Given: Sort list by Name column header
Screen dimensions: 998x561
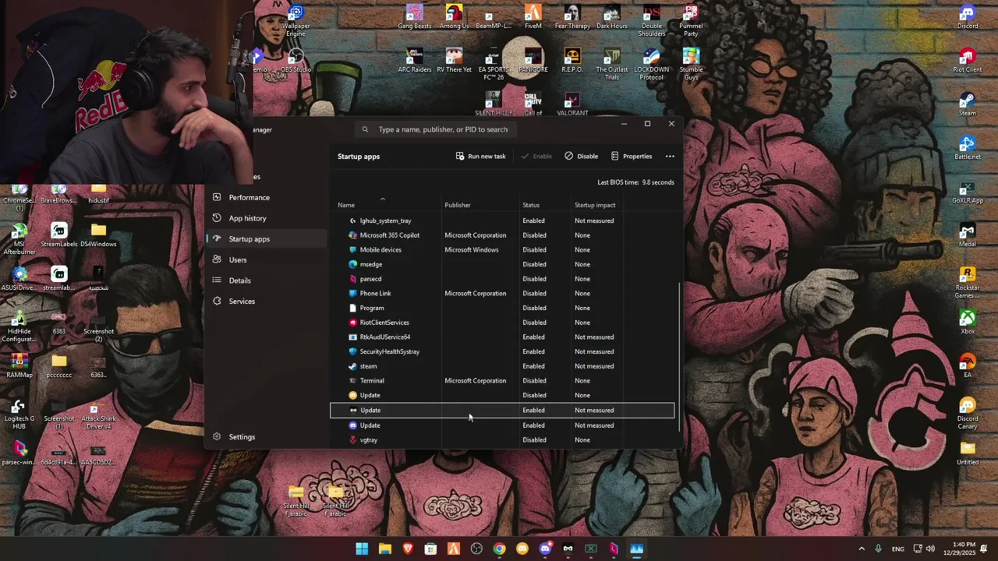Looking at the screenshot, I should (x=346, y=205).
